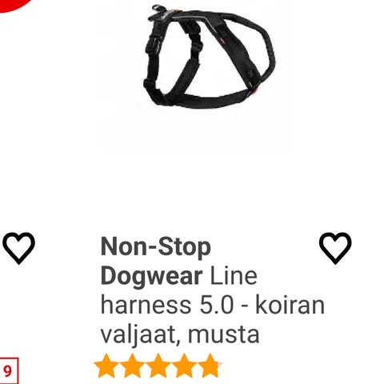Click the word koiran in the title
Viewport: 384px width, 384px height.
[290, 305]
